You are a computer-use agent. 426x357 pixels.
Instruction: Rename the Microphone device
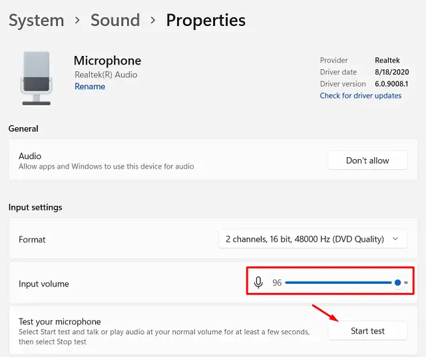tap(89, 87)
